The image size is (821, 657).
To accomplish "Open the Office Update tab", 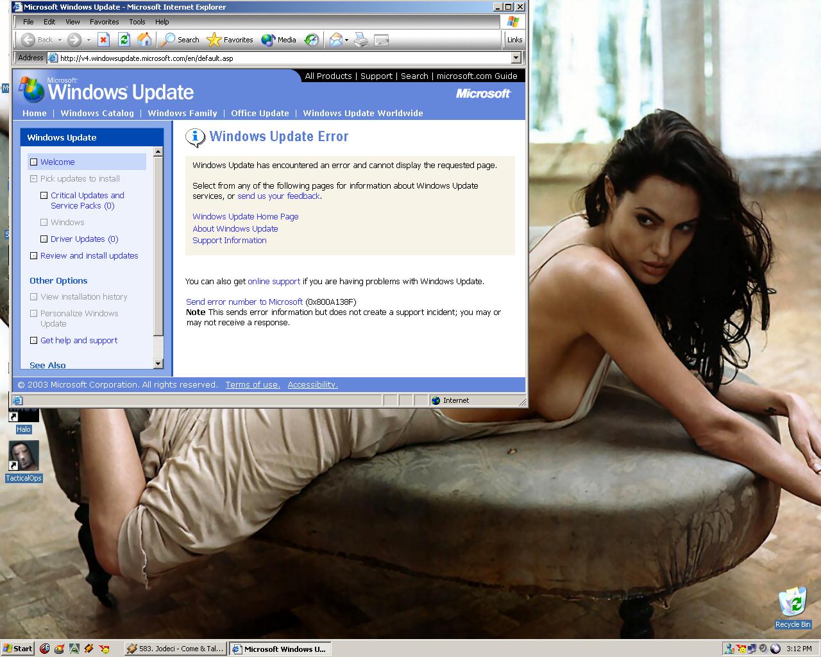I will point(260,113).
